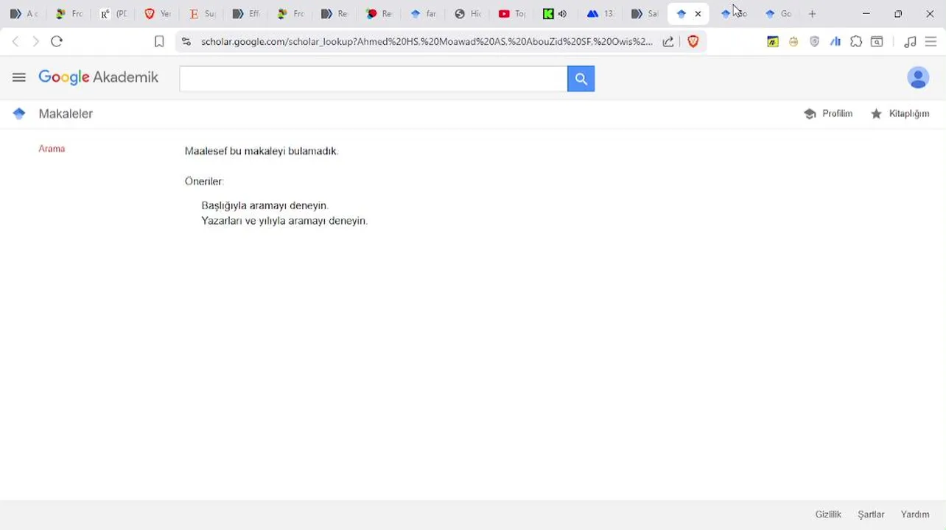Reload the page with the refresh button
The image size is (946, 530).
(x=57, y=41)
